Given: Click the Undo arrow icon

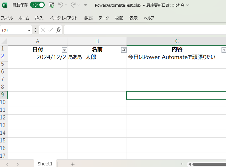Looking at the screenshot, I should [60, 5].
